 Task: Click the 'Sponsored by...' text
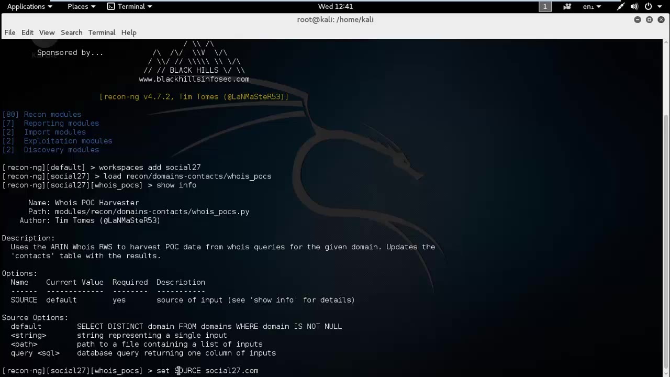(x=70, y=52)
